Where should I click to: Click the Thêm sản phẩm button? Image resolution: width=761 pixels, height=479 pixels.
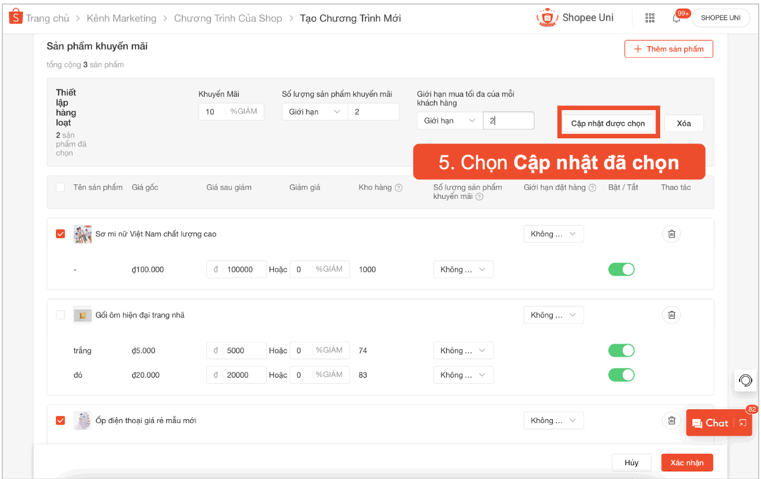click(x=668, y=49)
